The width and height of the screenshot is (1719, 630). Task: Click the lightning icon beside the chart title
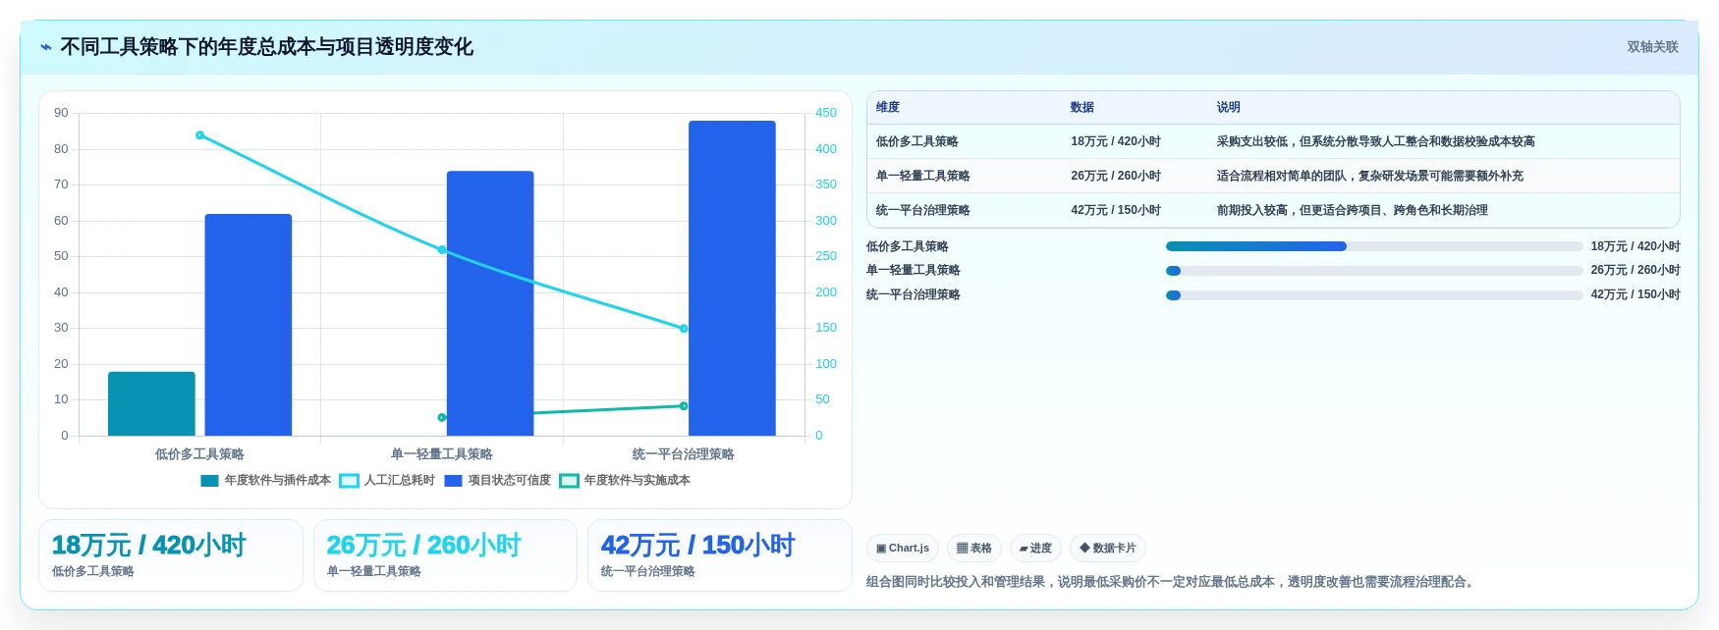pyautogui.click(x=46, y=47)
